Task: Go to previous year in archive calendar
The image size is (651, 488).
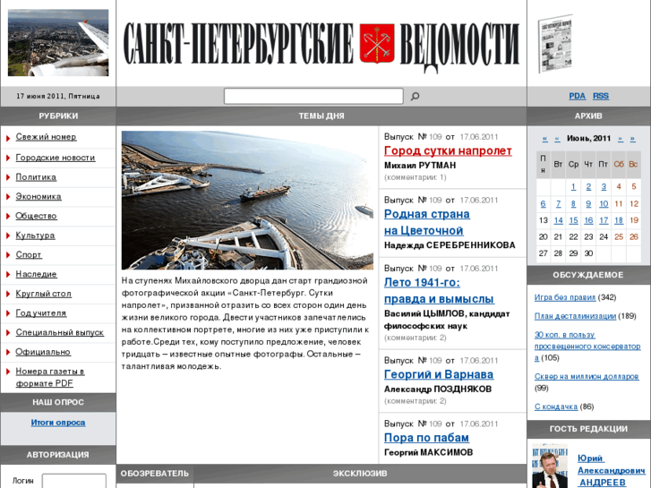Action: pos(545,138)
